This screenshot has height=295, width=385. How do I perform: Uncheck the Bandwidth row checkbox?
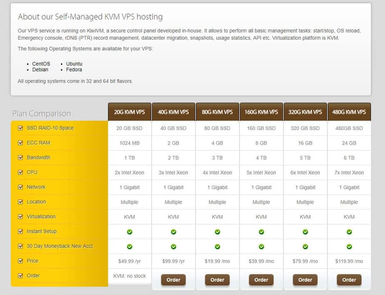pyautogui.click(x=20, y=157)
